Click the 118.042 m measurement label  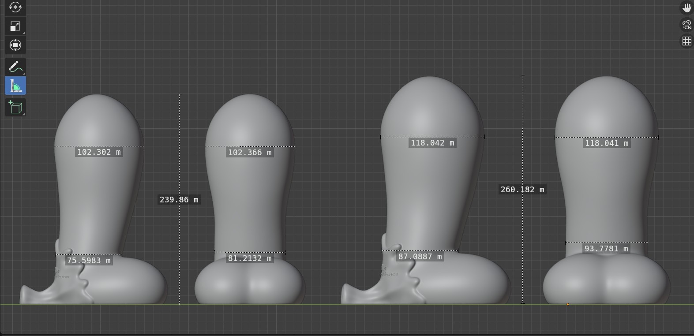pos(432,143)
